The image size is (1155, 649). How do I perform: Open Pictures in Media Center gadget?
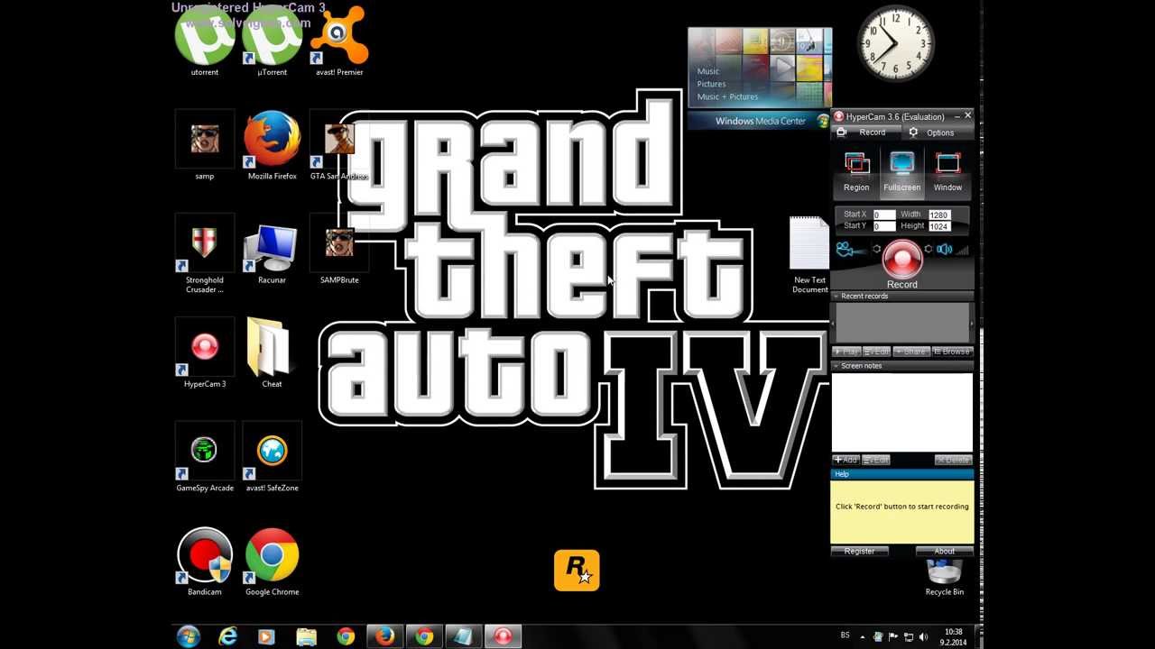[x=711, y=84]
